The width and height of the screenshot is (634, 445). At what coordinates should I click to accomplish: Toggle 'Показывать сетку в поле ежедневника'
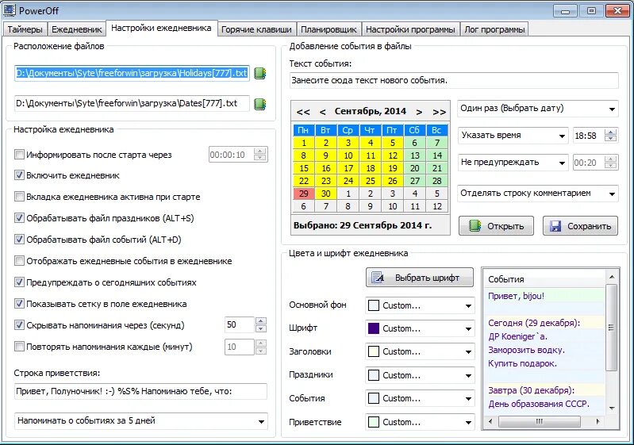point(19,304)
